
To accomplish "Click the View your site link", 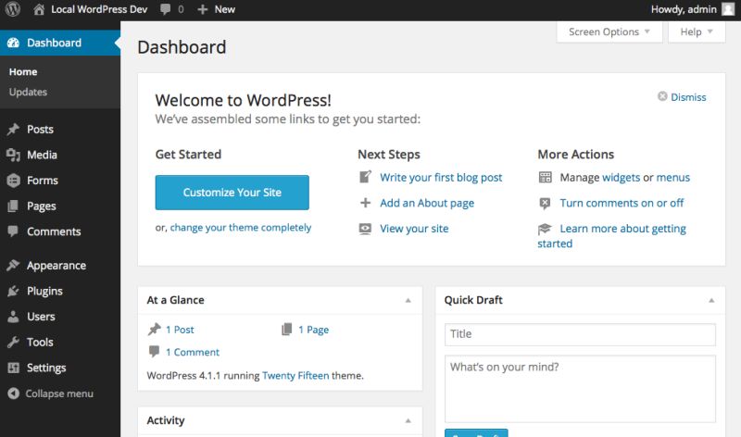I will 414,229.
